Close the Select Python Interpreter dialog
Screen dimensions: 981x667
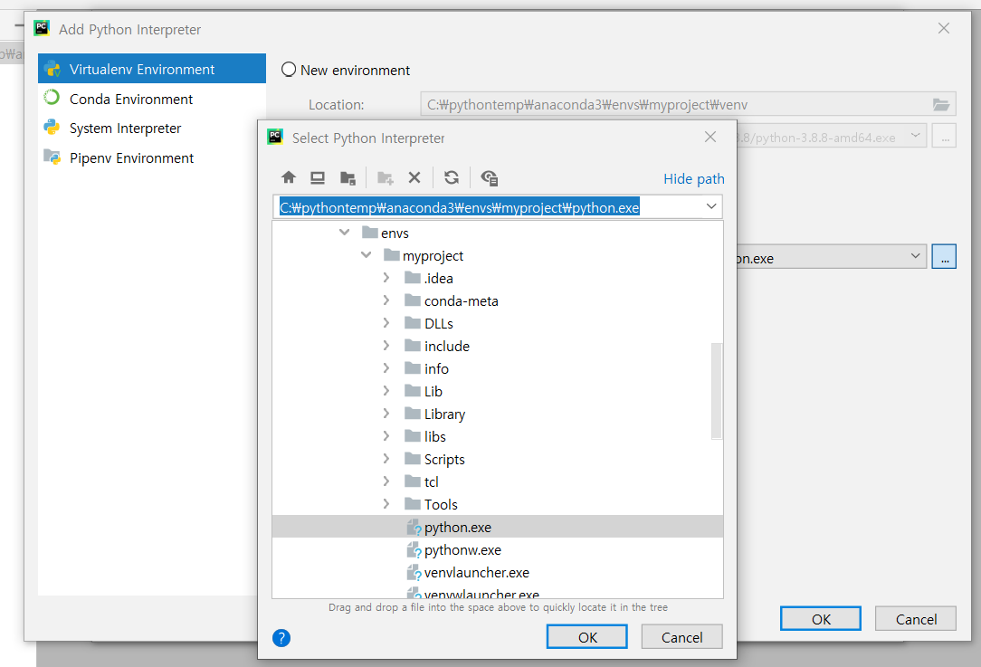click(710, 137)
